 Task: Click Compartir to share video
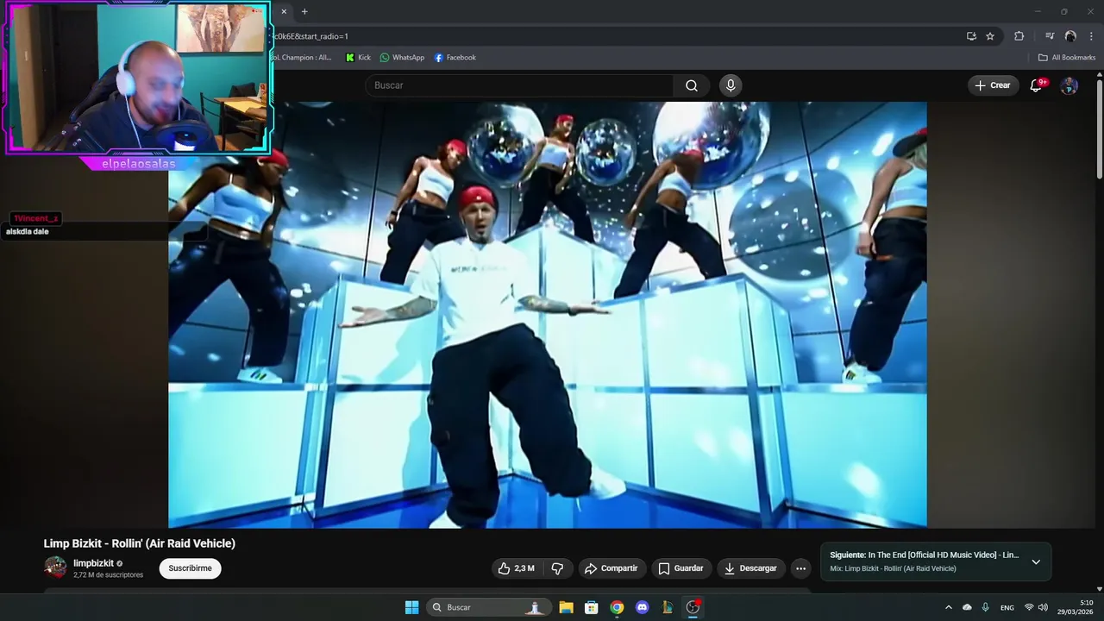pos(611,568)
